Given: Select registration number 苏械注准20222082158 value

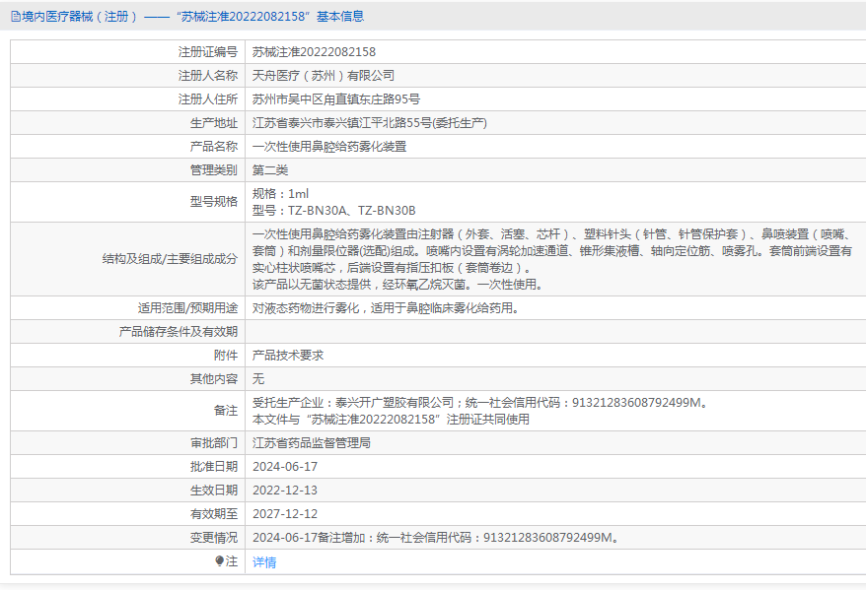Looking at the screenshot, I should click(314, 52).
